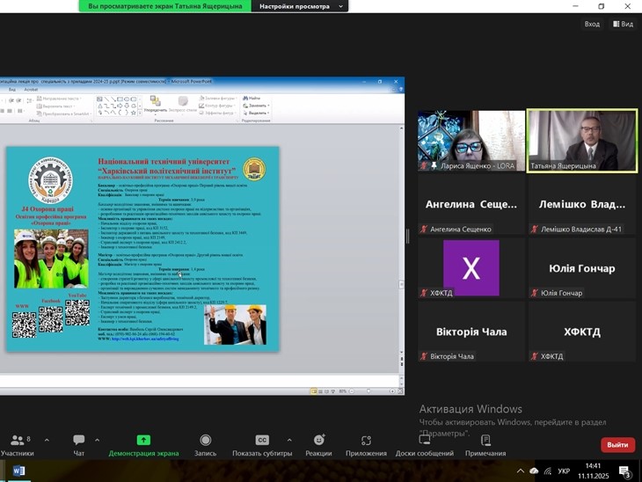Open Реакции reactions picker
The image size is (642, 482).
tap(318, 442)
